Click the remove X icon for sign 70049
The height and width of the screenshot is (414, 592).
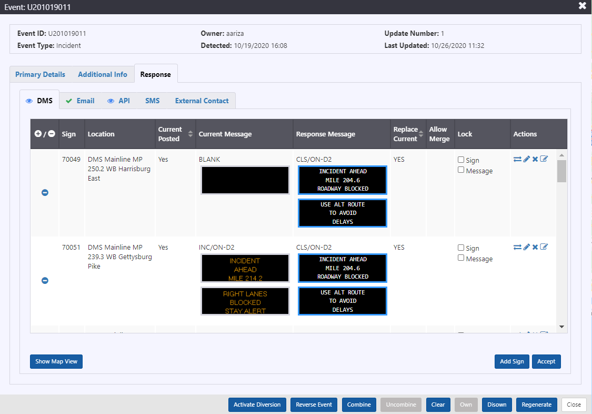tap(535, 159)
